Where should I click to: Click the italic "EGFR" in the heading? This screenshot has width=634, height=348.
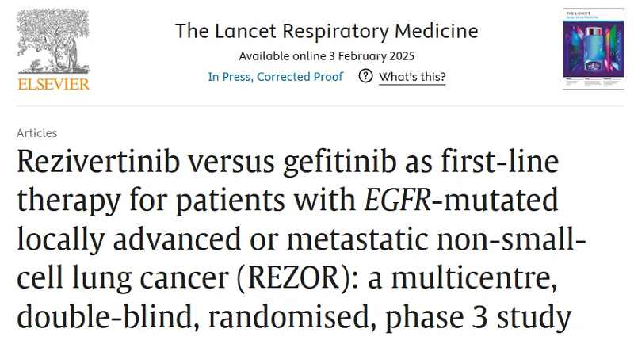(x=398, y=200)
